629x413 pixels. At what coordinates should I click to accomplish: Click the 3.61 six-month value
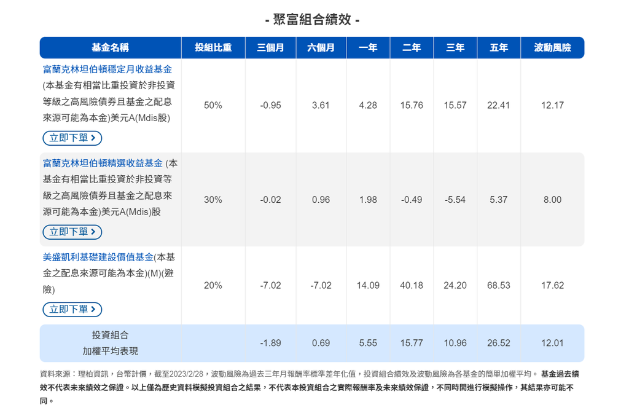click(321, 106)
